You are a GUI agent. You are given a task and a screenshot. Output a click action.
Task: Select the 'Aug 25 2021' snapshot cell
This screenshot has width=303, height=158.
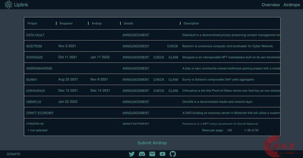coord(68,80)
